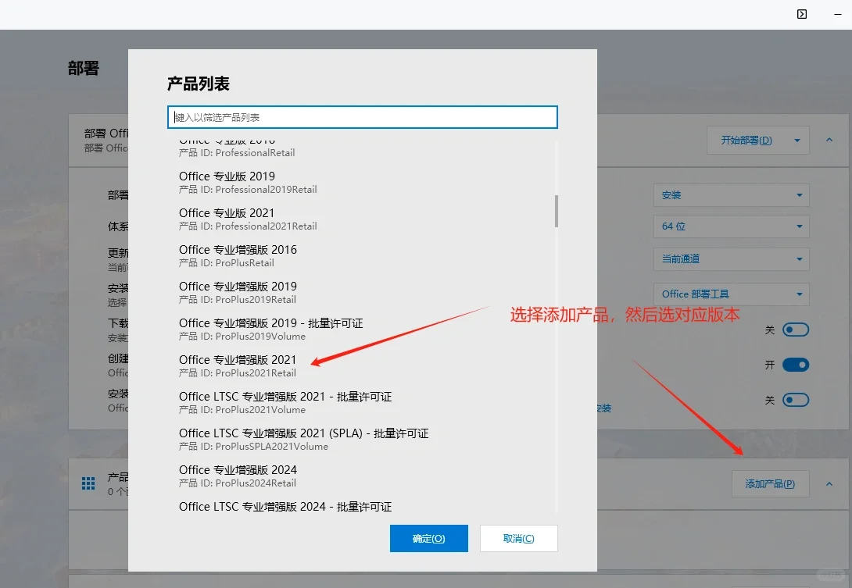Image resolution: width=852 pixels, height=588 pixels.
Task: Click the boxed arrow icon in the title bar
Action: [x=801, y=13]
